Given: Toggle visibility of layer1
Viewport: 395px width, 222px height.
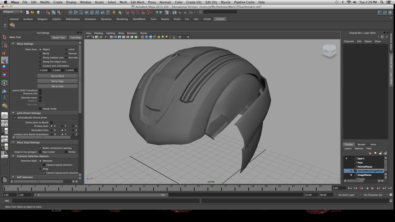Looking at the screenshot, I should click(x=346, y=158).
